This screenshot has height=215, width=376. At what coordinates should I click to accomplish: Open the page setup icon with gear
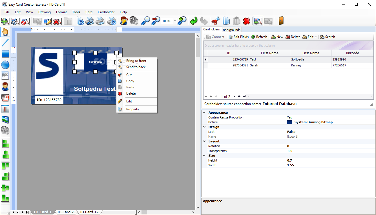pos(80,21)
